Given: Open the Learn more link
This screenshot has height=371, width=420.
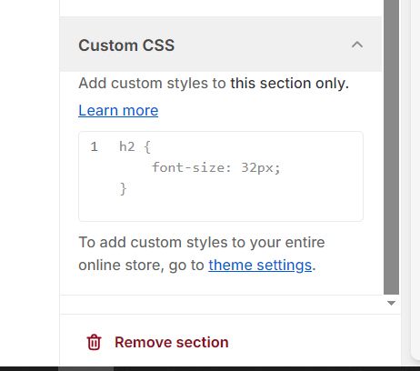Looking at the screenshot, I should pyautogui.click(x=118, y=110).
